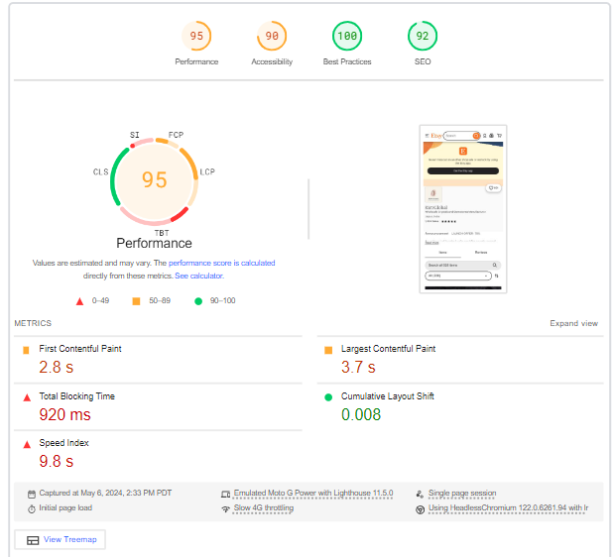The image size is (614, 557).
Task: Click the 0.008 CLS value
Action: coord(361,414)
